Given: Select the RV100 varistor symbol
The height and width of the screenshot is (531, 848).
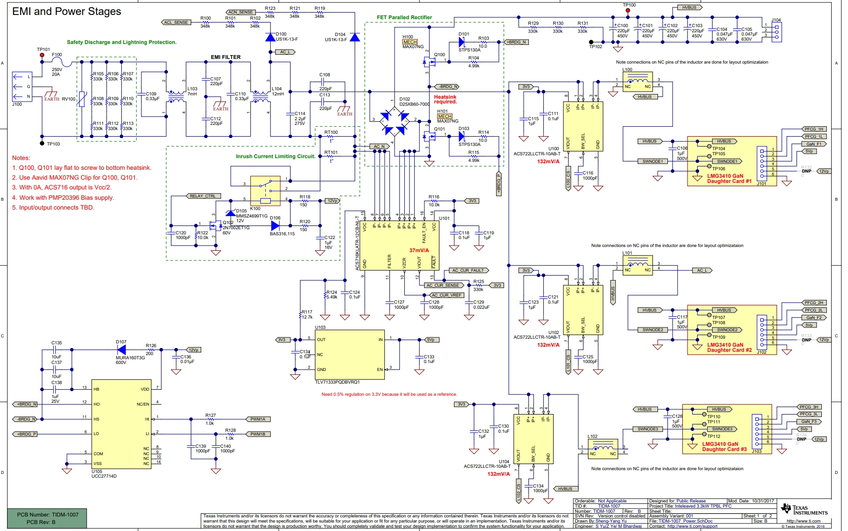Looking at the screenshot, I should (82, 99).
